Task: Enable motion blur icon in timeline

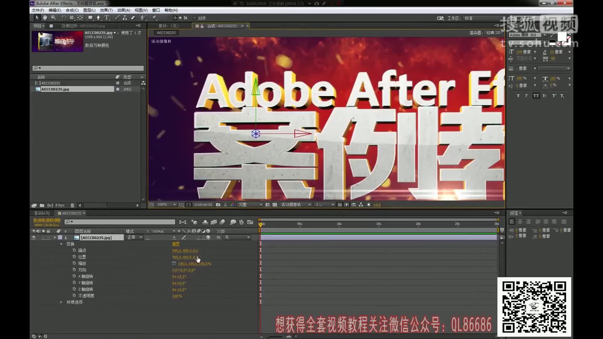Action: (x=222, y=222)
